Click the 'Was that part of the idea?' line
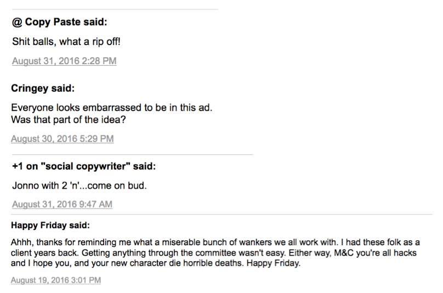This screenshot has height=293, width=443. click(69, 120)
